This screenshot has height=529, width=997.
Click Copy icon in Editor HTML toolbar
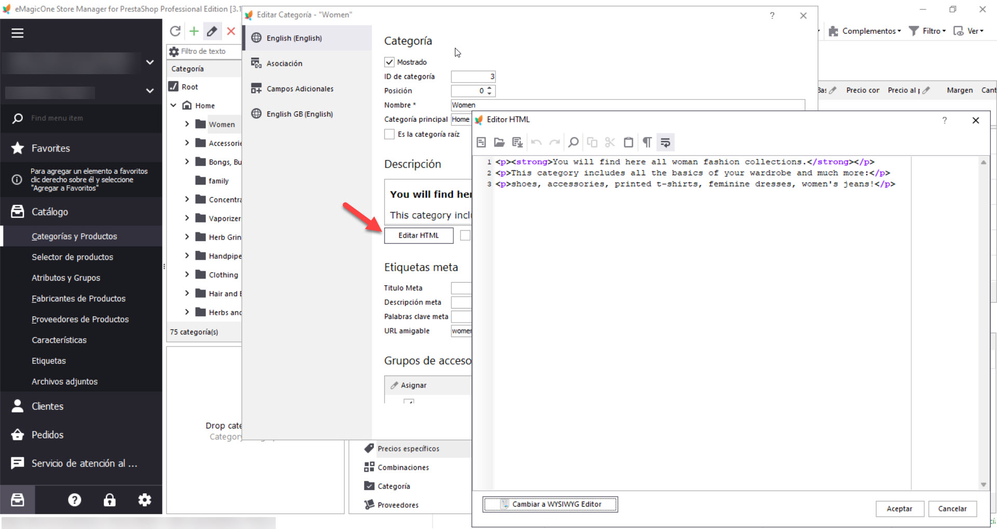pos(592,142)
